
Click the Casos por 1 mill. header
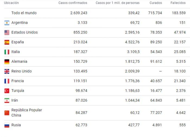point(118,3)
